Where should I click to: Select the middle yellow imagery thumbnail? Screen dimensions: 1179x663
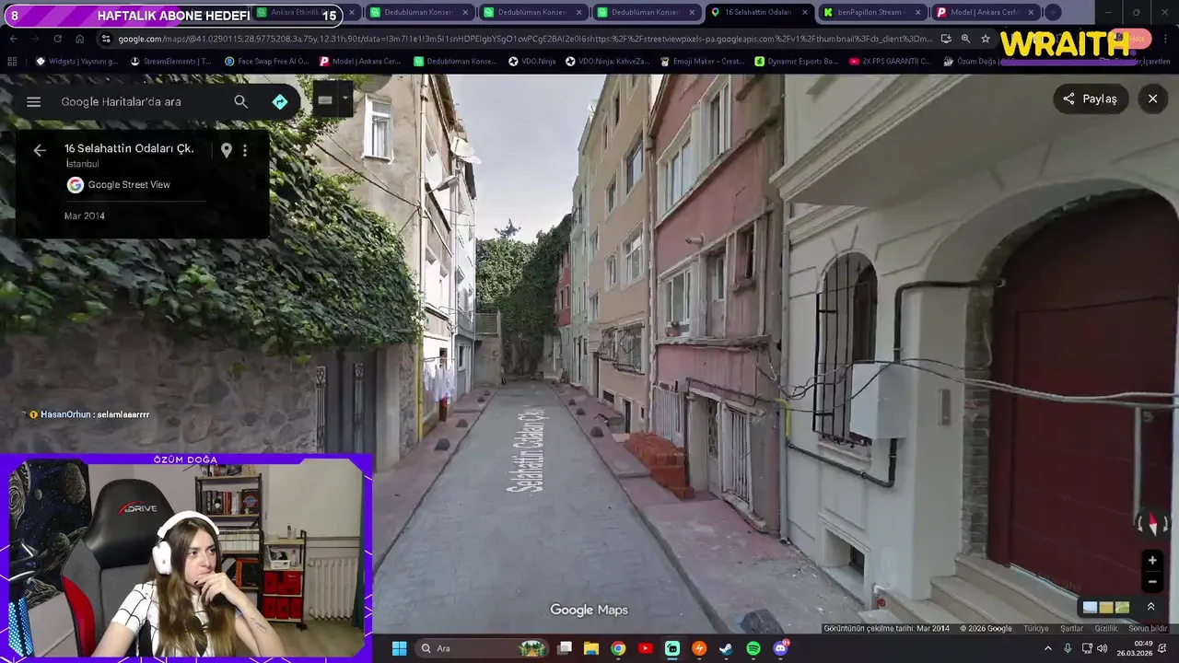[x=1106, y=608]
